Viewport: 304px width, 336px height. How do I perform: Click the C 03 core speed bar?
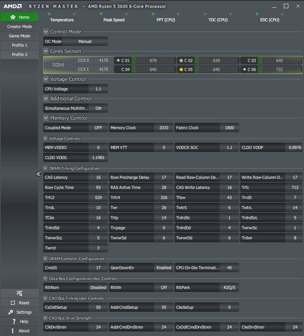click(280, 60)
